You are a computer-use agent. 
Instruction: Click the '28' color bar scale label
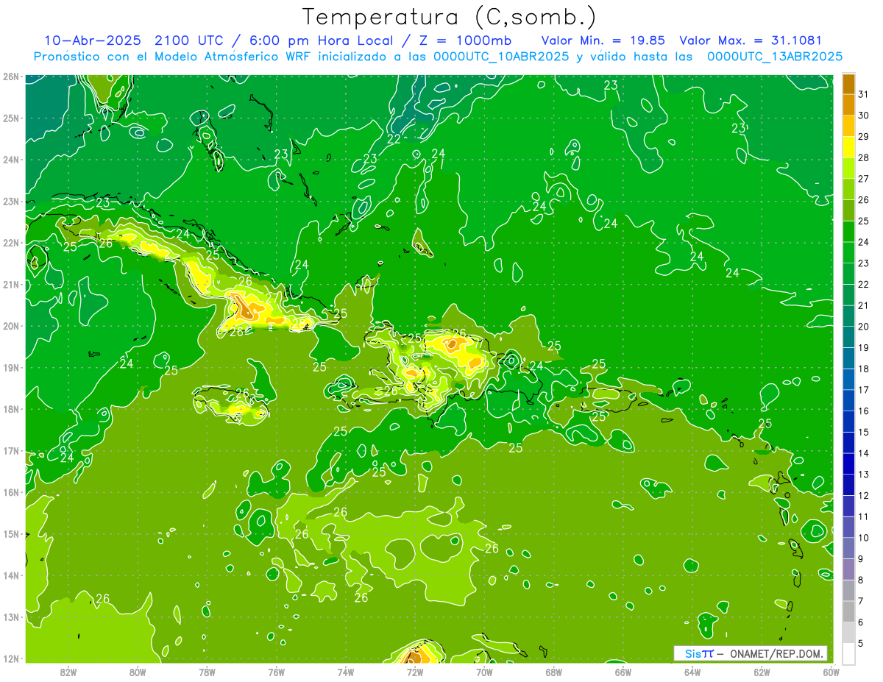(863, 157)
